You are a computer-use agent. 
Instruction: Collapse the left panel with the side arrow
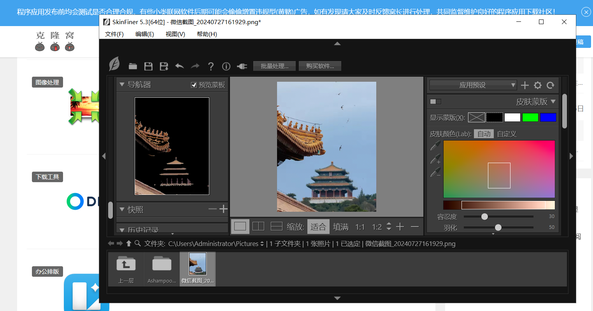(x=104, y=156)
